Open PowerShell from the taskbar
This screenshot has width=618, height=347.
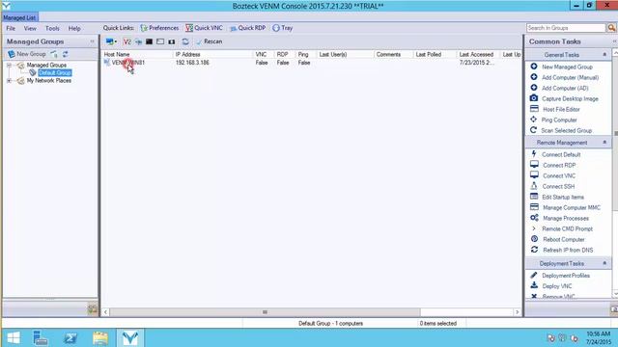point(70,338)
